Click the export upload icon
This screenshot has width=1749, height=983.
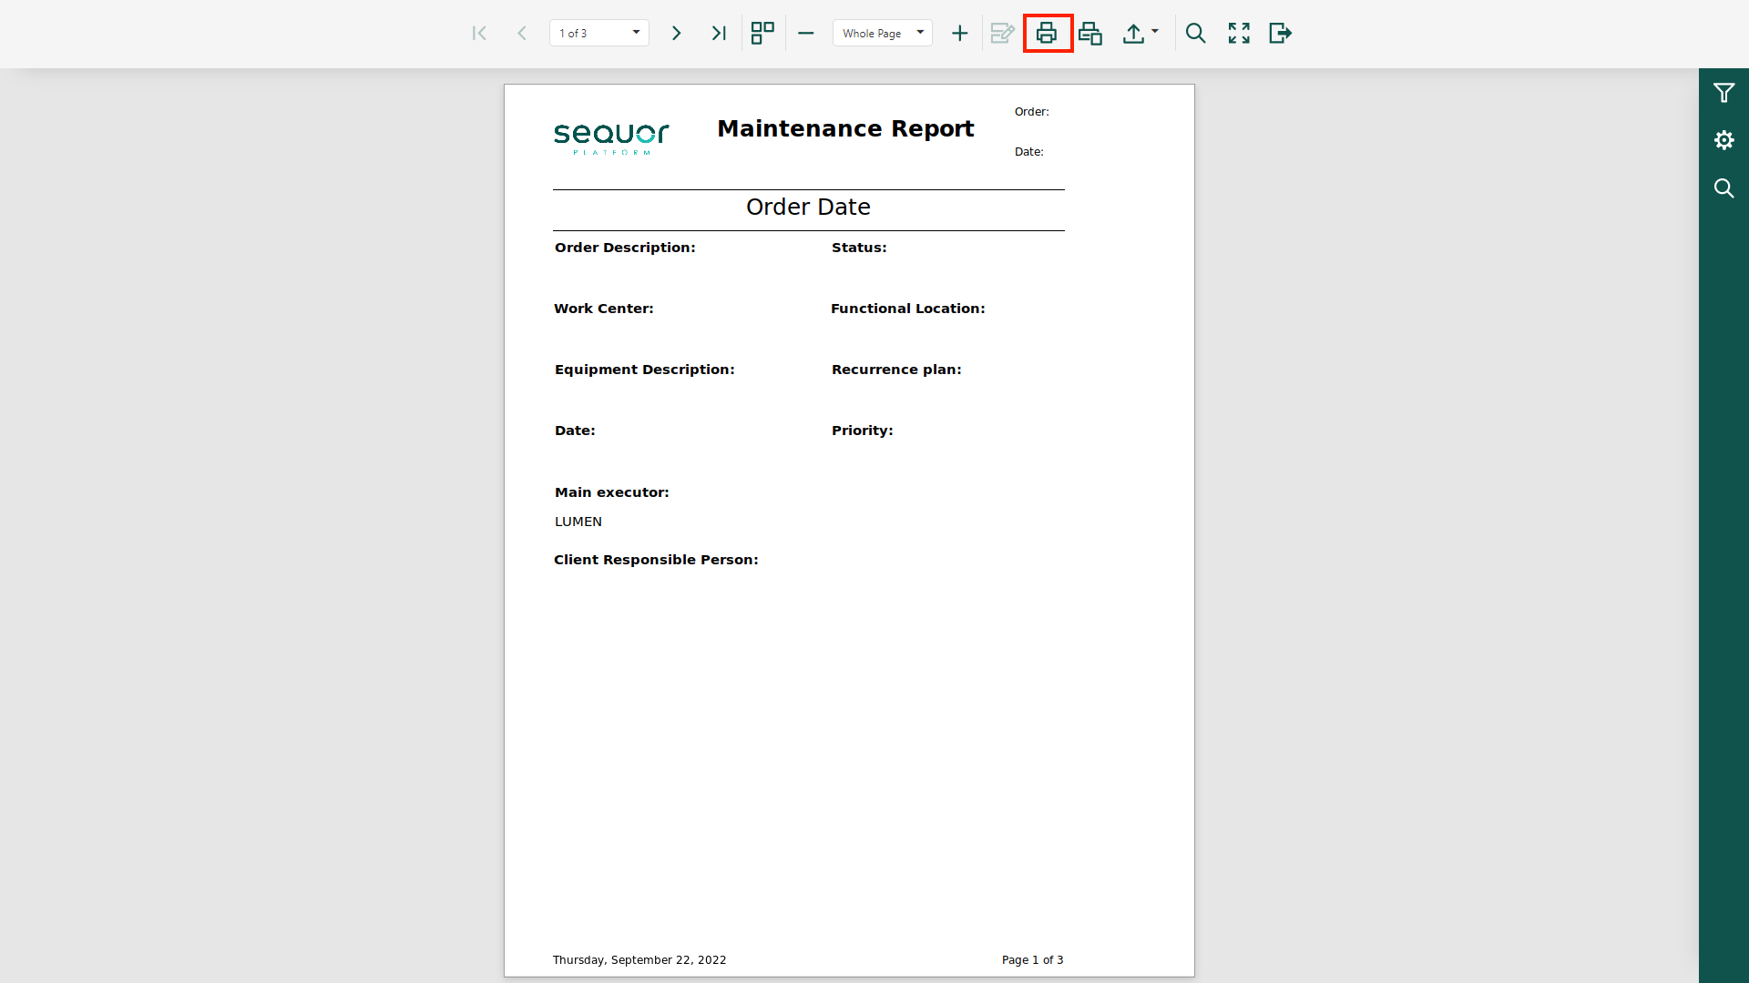[1133, 34]
